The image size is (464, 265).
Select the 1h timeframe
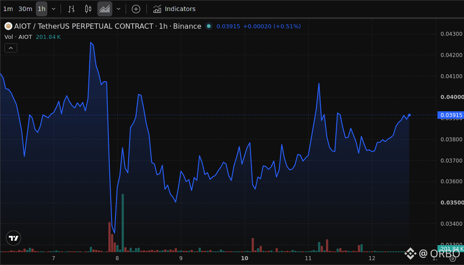tap(42, 9)
